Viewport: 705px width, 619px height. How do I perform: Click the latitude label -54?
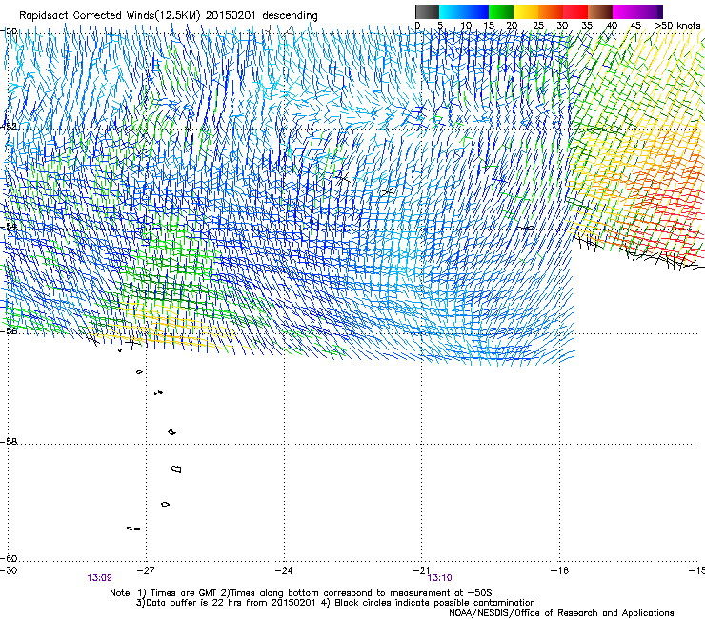[9, 226]
